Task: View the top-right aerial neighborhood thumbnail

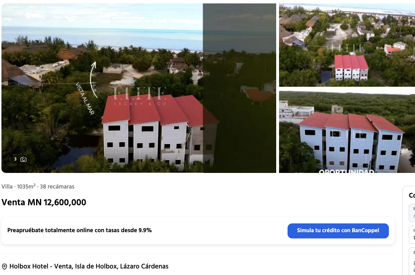Action: 347,45
